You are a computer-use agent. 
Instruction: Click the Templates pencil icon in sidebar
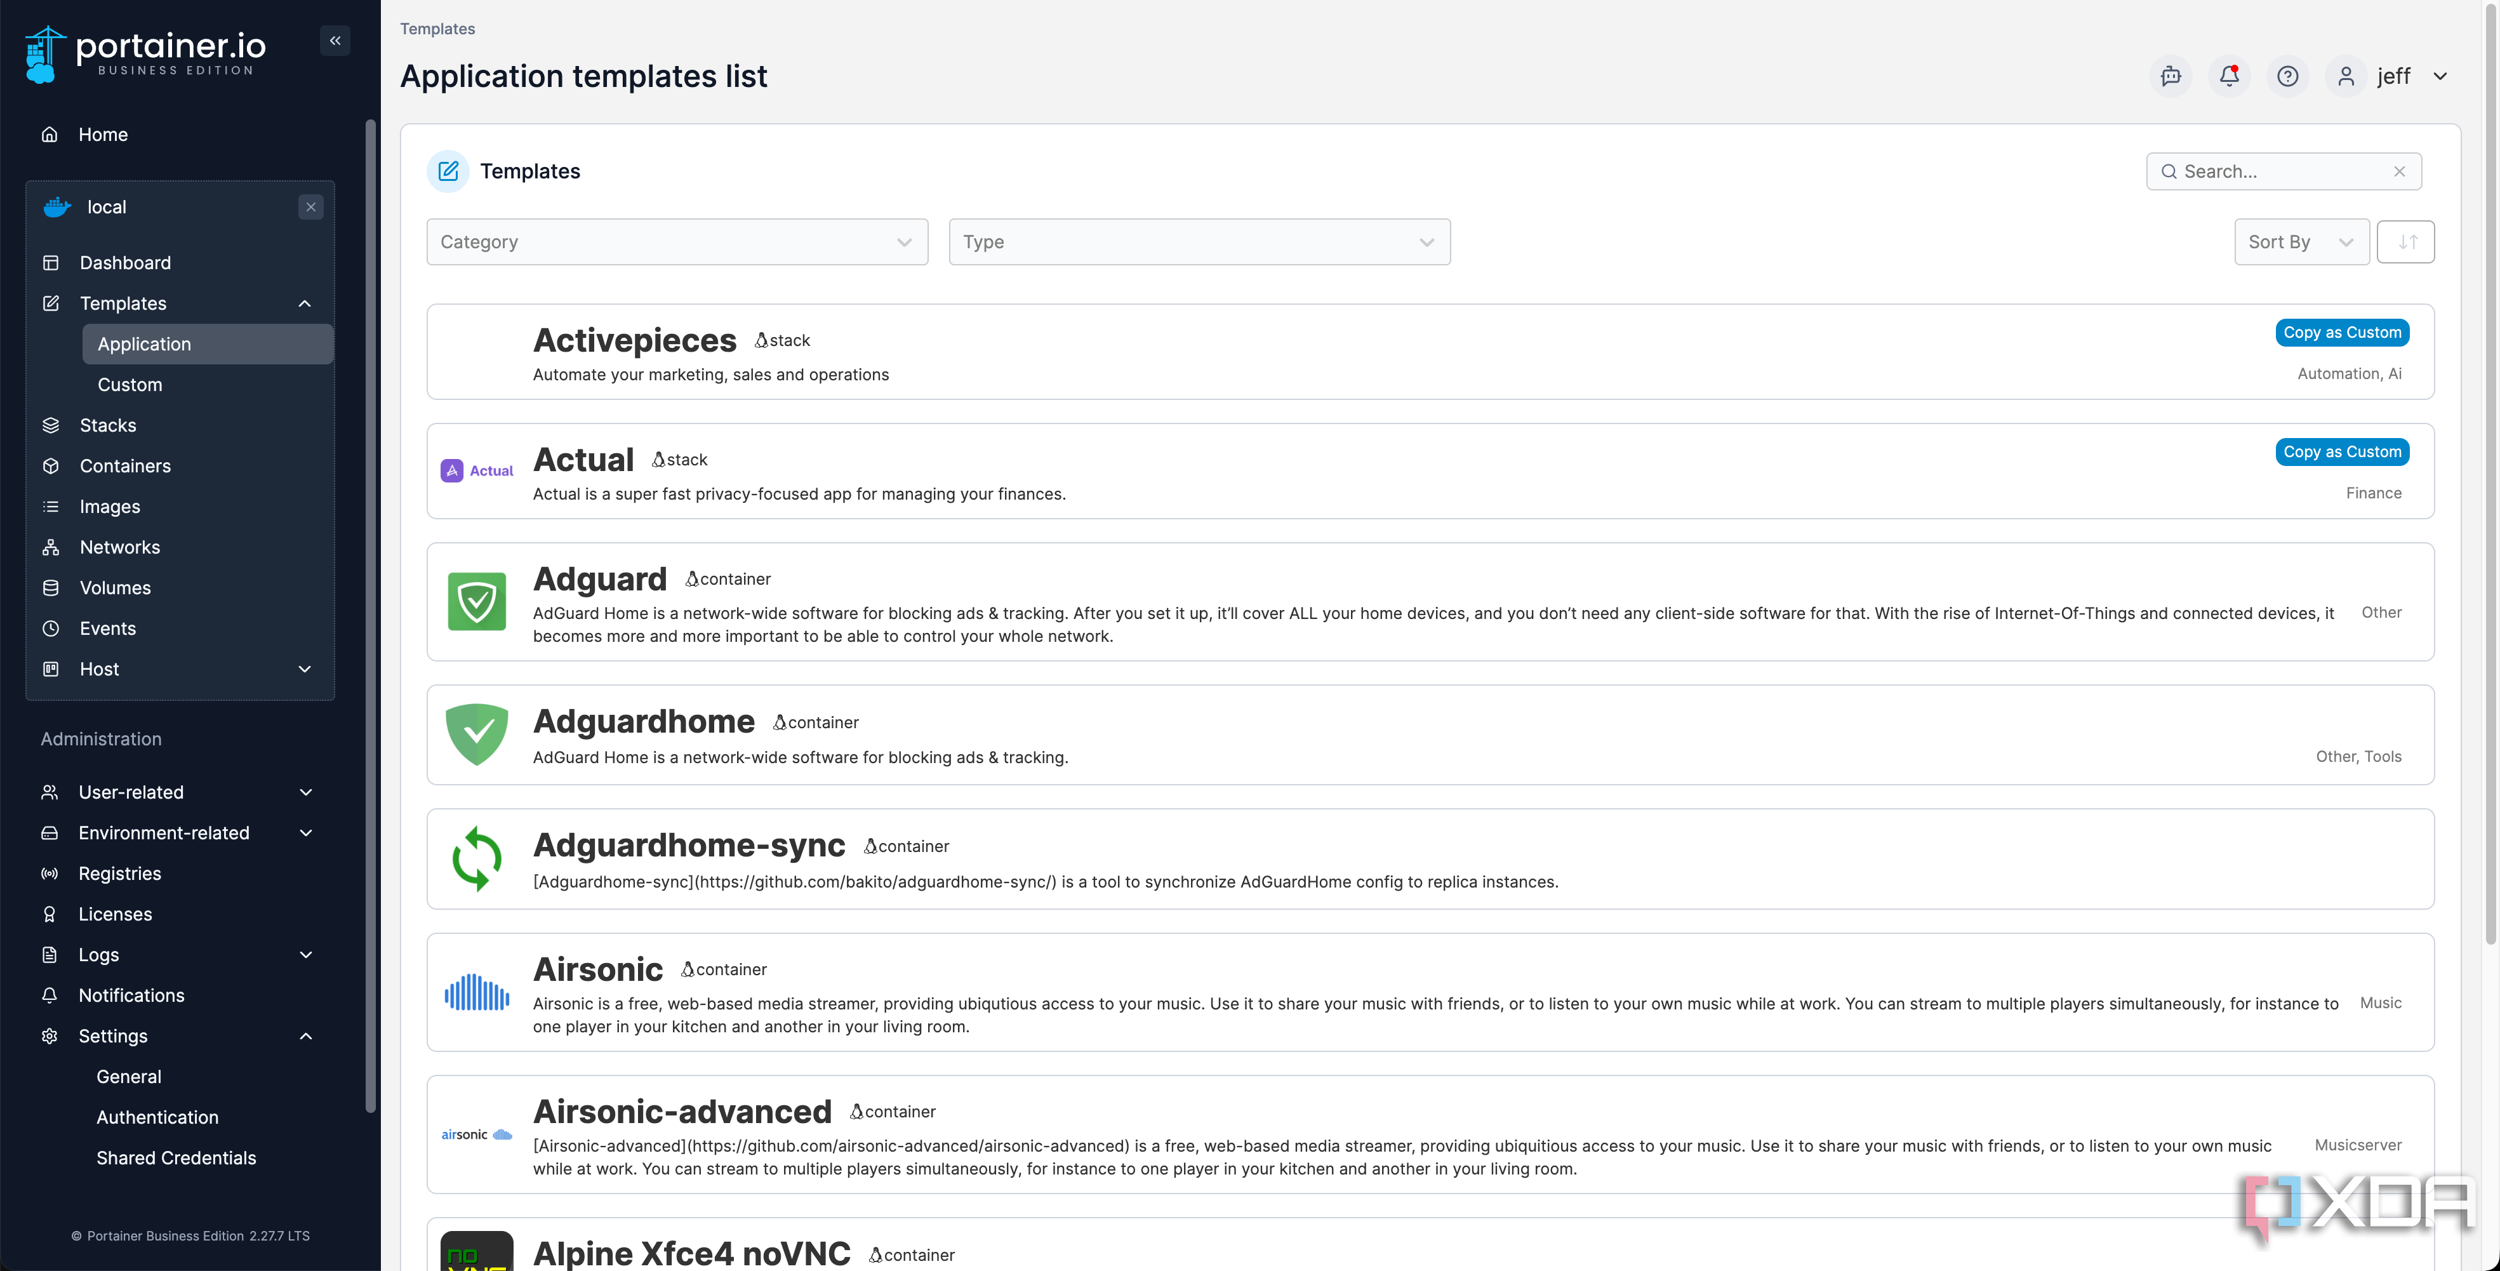coord(50,303)
